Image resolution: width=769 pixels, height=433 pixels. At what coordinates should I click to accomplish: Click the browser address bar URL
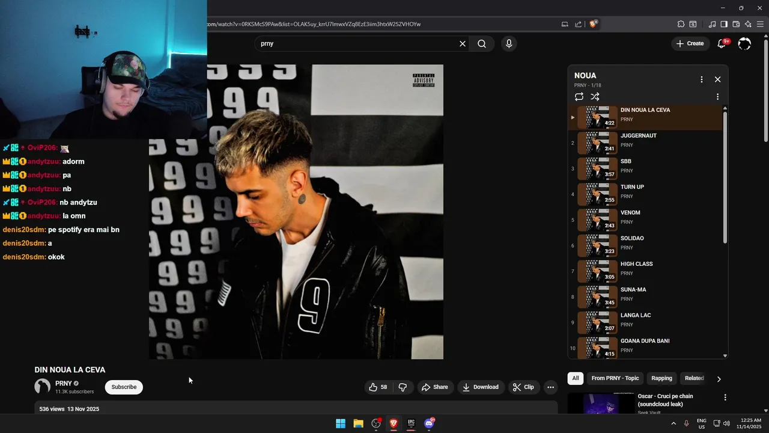(314, 24)
